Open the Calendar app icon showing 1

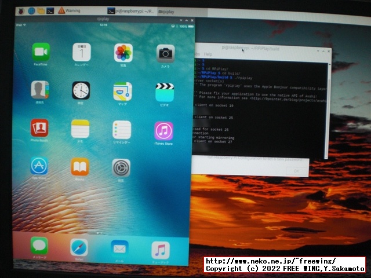81,52
